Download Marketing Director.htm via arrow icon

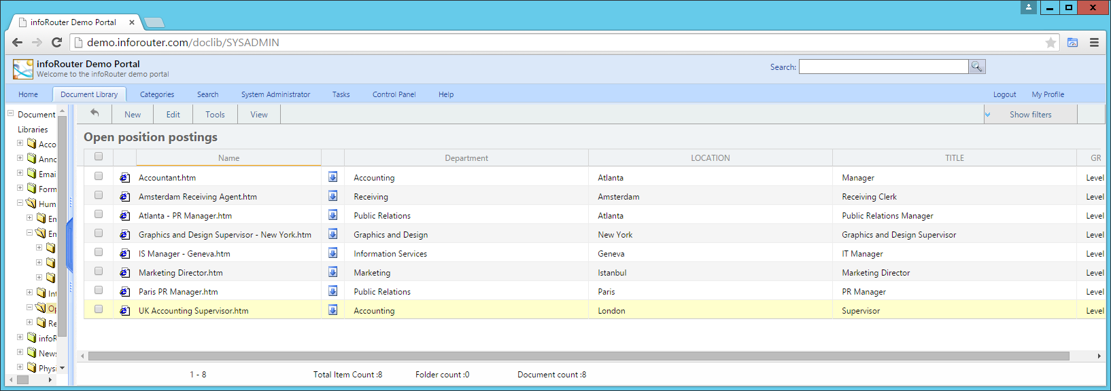[333, 272]
